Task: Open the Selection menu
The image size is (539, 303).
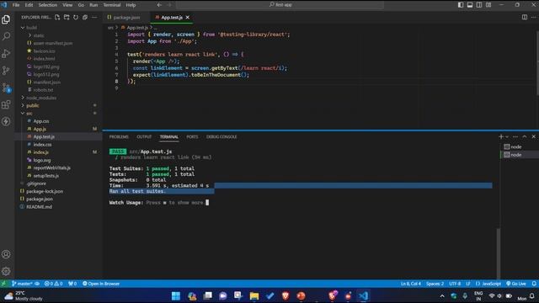Action: coord(48,5)
